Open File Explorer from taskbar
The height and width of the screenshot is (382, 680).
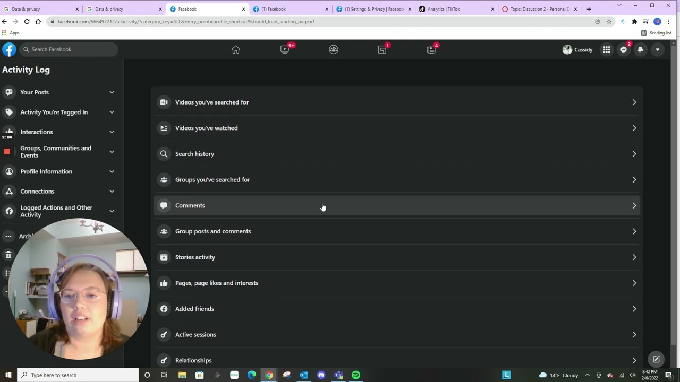(x=182, y=375)
